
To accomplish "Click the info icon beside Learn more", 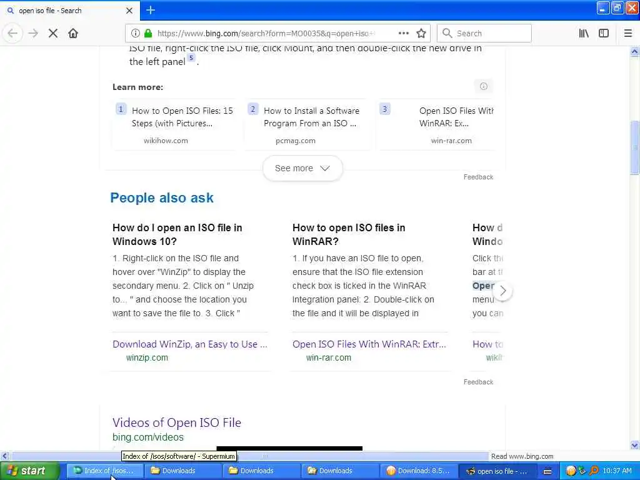I will pyautogui.click(x=484, y=86).
